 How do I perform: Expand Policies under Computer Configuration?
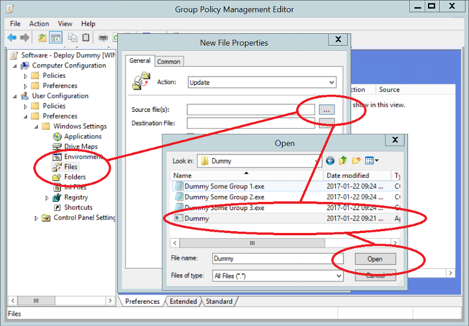click(25, 76)
